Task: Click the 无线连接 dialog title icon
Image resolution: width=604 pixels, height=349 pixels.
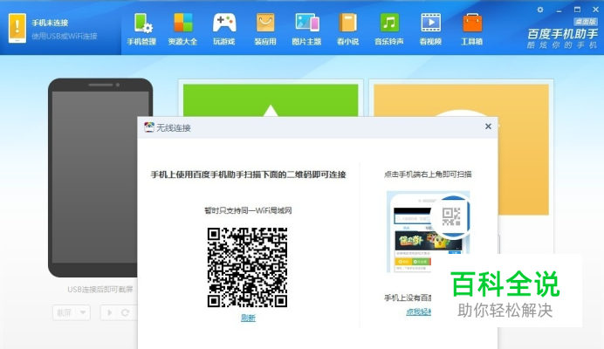Action: point(148,127)
